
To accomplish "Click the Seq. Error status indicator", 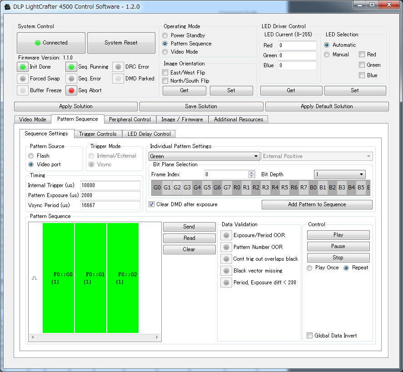I will pos(71,79).
